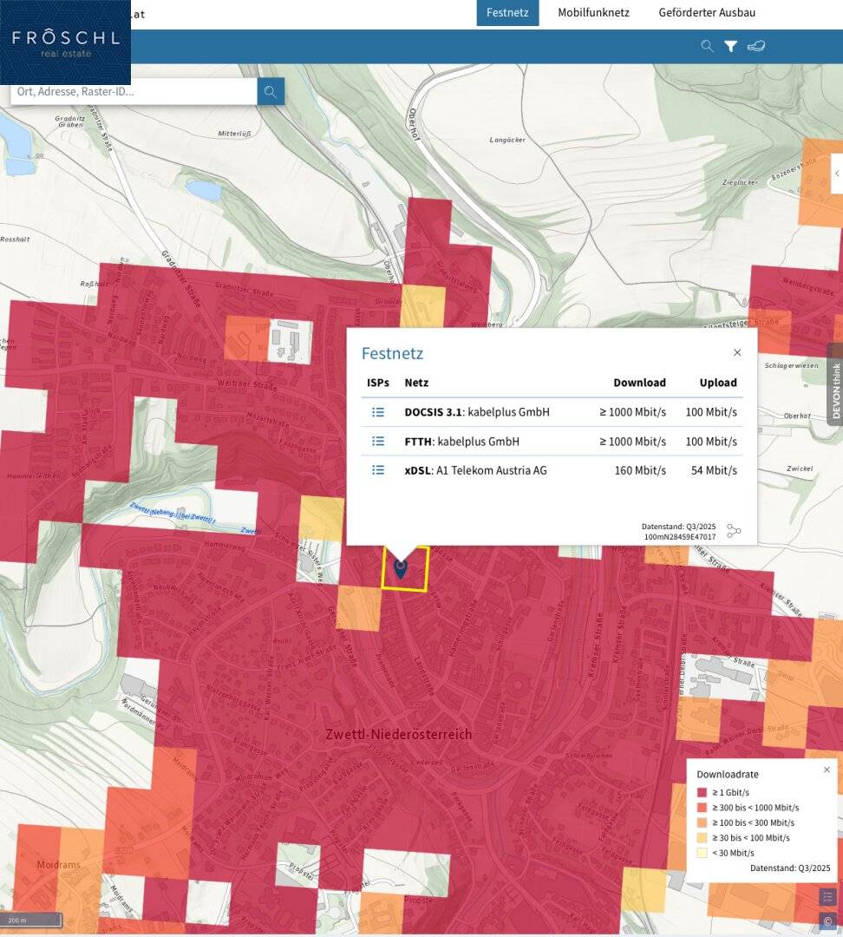843x937 pixels.
Task: Click raster ID 100mN28459E47017
Action: pos(679,537)
